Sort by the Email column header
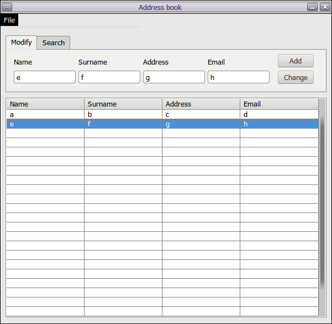 point(280,104)
